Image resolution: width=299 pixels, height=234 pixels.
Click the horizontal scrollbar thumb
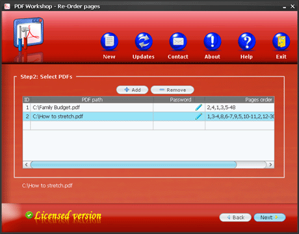[134, 164]
